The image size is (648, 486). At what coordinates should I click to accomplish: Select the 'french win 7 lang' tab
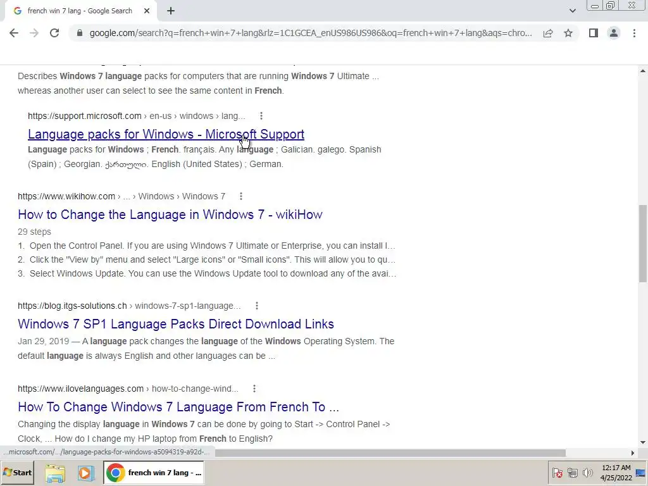coord(80,11)
